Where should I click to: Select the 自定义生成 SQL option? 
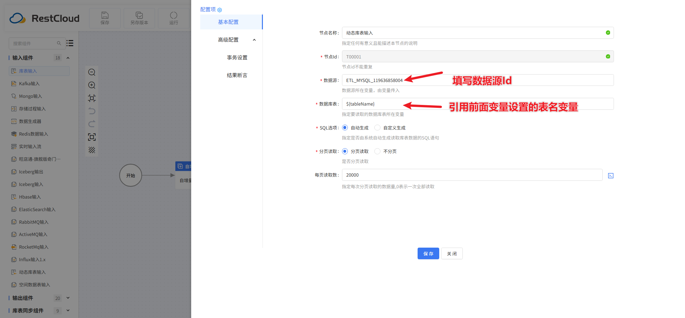click(x=378, y=128)
